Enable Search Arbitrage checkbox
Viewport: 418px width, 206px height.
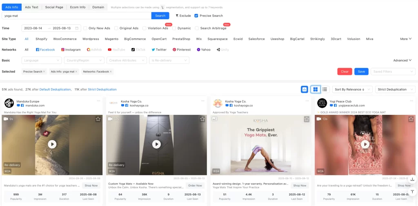(x=197, y=28)
